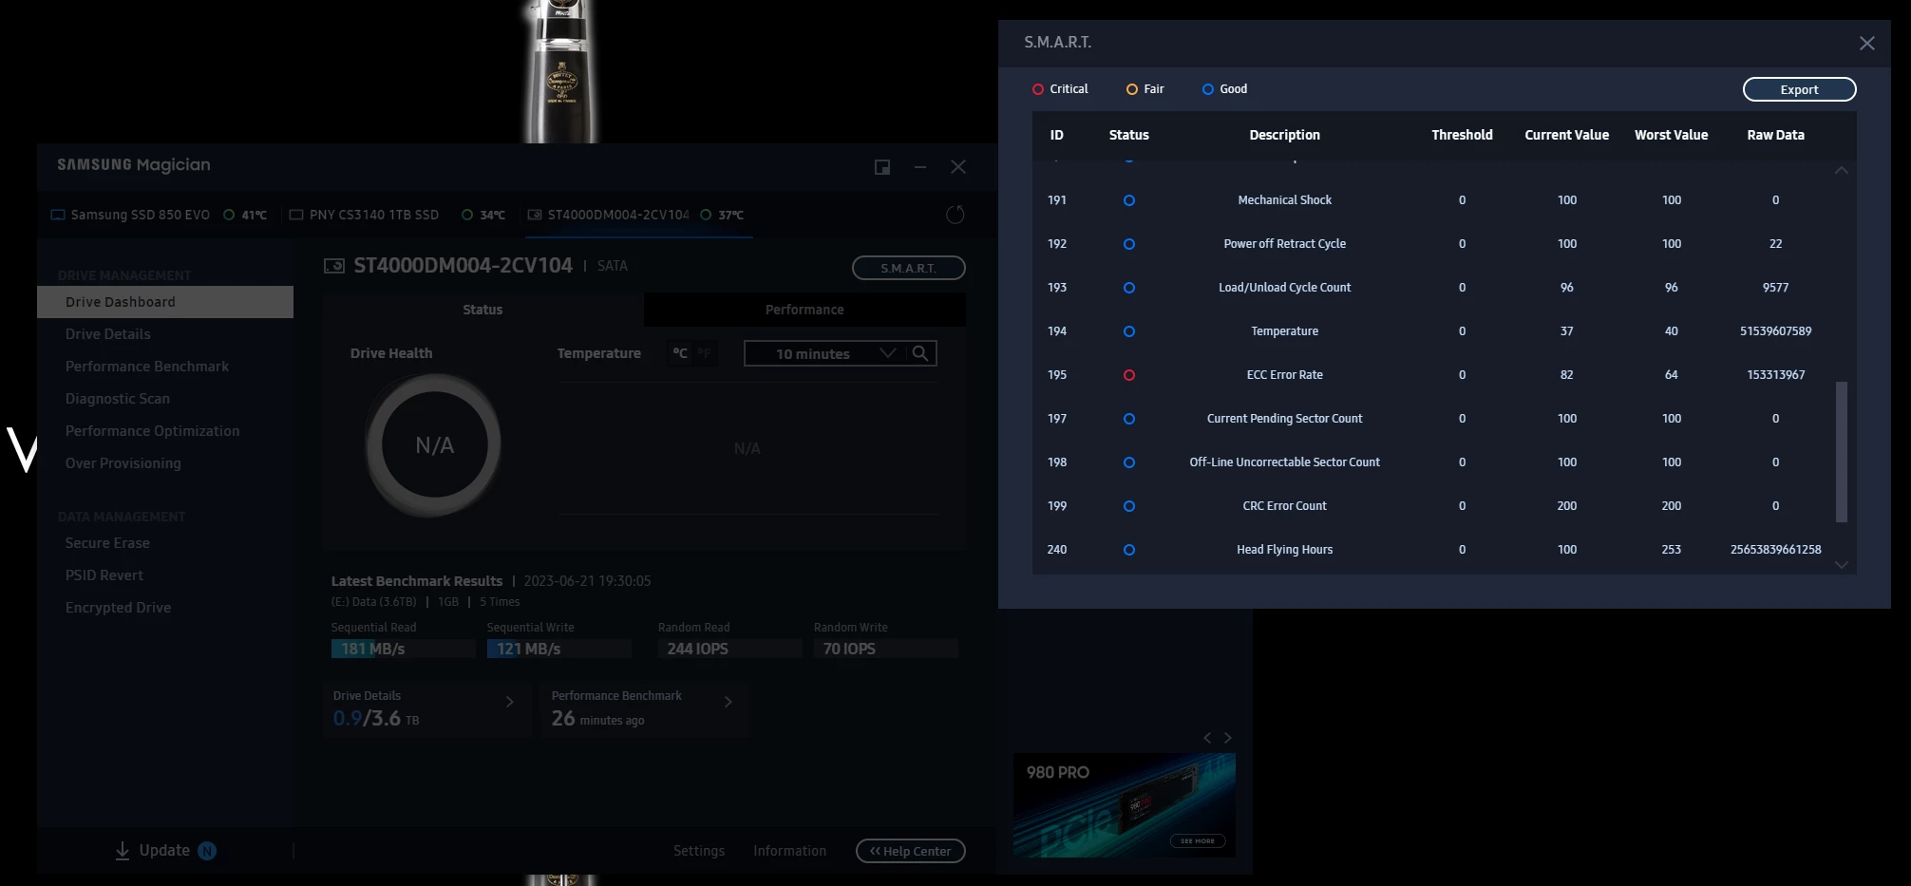This screenshot has height=886, width=1911.
Task: Export the S.M.A.R.T. data
Action: [1799, 89]
